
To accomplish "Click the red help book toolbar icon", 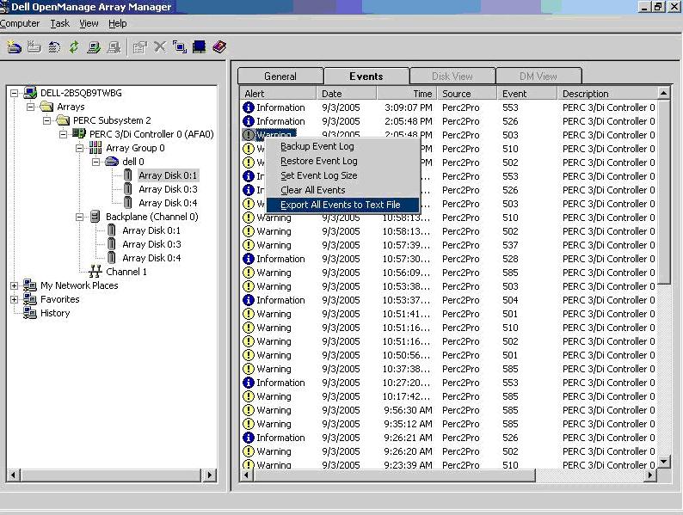I will click(x=219, y=46).
